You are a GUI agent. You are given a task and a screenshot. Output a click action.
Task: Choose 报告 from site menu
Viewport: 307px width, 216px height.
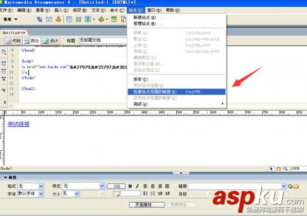click(x=177, y=79)
